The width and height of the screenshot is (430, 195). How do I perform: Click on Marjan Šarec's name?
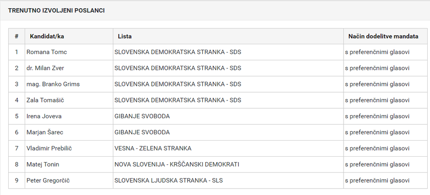tap(45, 132)
